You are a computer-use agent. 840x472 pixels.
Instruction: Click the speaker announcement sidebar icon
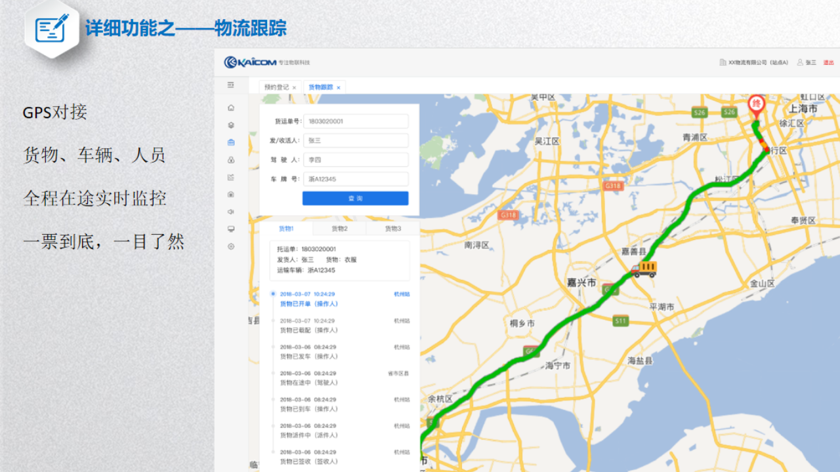[x=230, y=212]
